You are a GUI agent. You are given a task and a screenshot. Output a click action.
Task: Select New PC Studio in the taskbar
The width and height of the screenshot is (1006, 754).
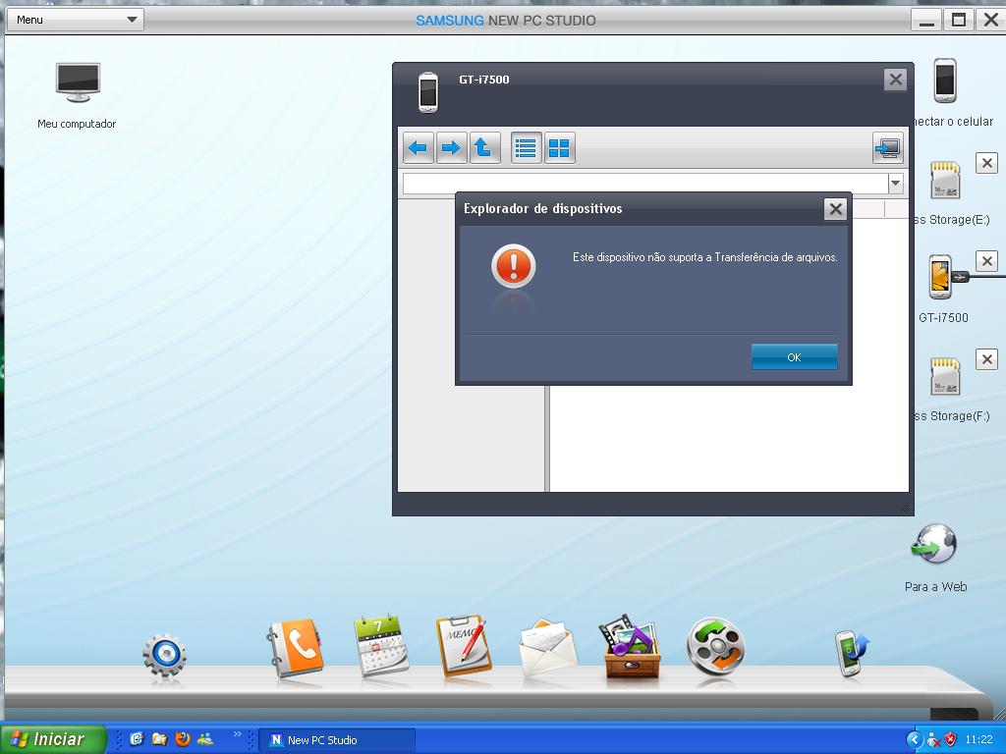[337, 740]
